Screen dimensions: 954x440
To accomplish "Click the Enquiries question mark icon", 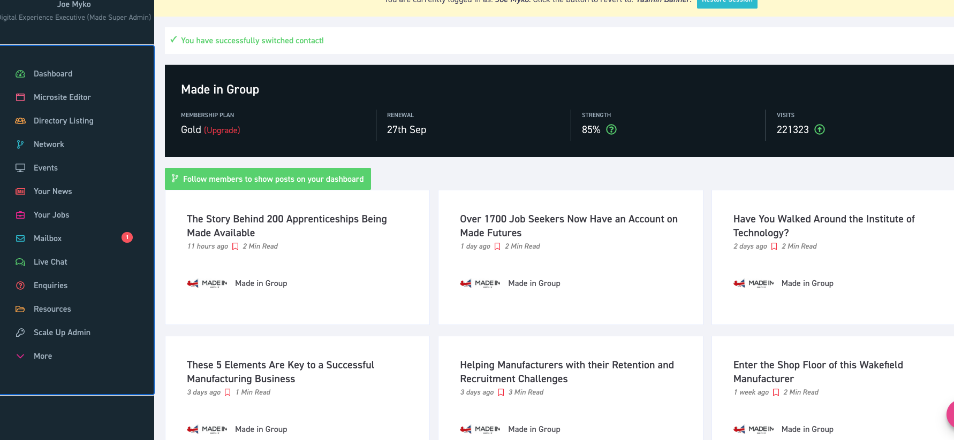I will tap(20, 285).
